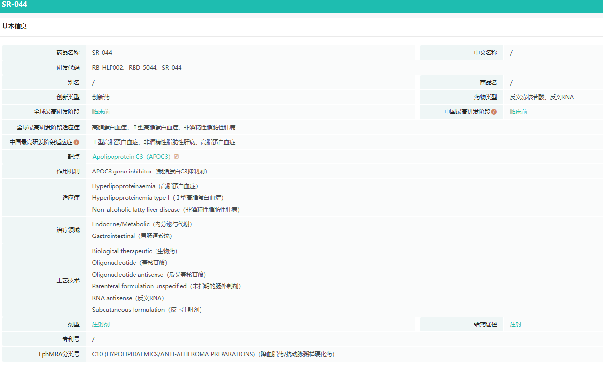Click info icon beside 中国最高研发阶段适应症 label
The image size is (603, 366).
pyautogui.click(x=76, y=142)
